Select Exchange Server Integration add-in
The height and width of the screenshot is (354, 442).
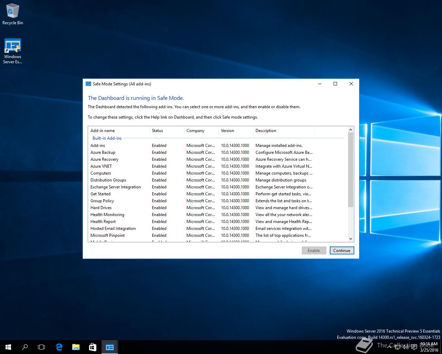click(201, 187)
